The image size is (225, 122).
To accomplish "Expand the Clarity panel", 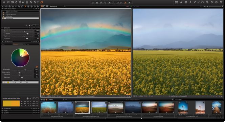I will [3, 113].
